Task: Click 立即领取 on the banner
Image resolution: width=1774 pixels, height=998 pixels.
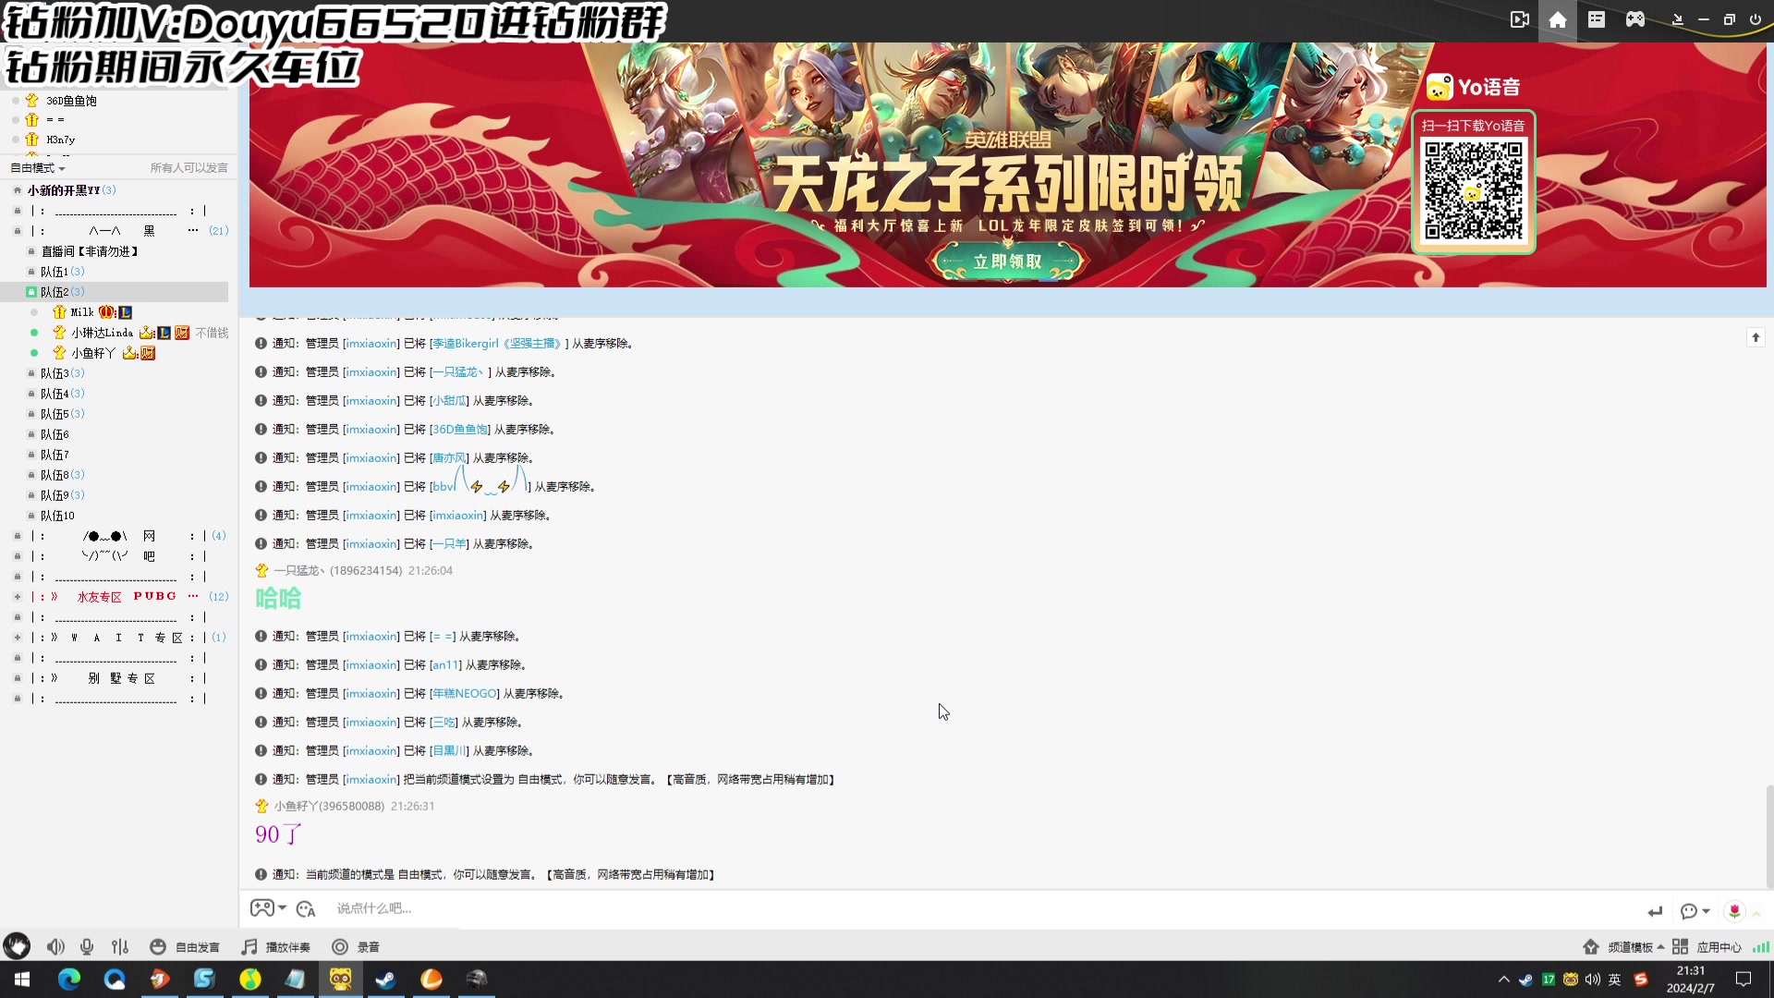Action: pyautogui.click(x=1007, y=262)
